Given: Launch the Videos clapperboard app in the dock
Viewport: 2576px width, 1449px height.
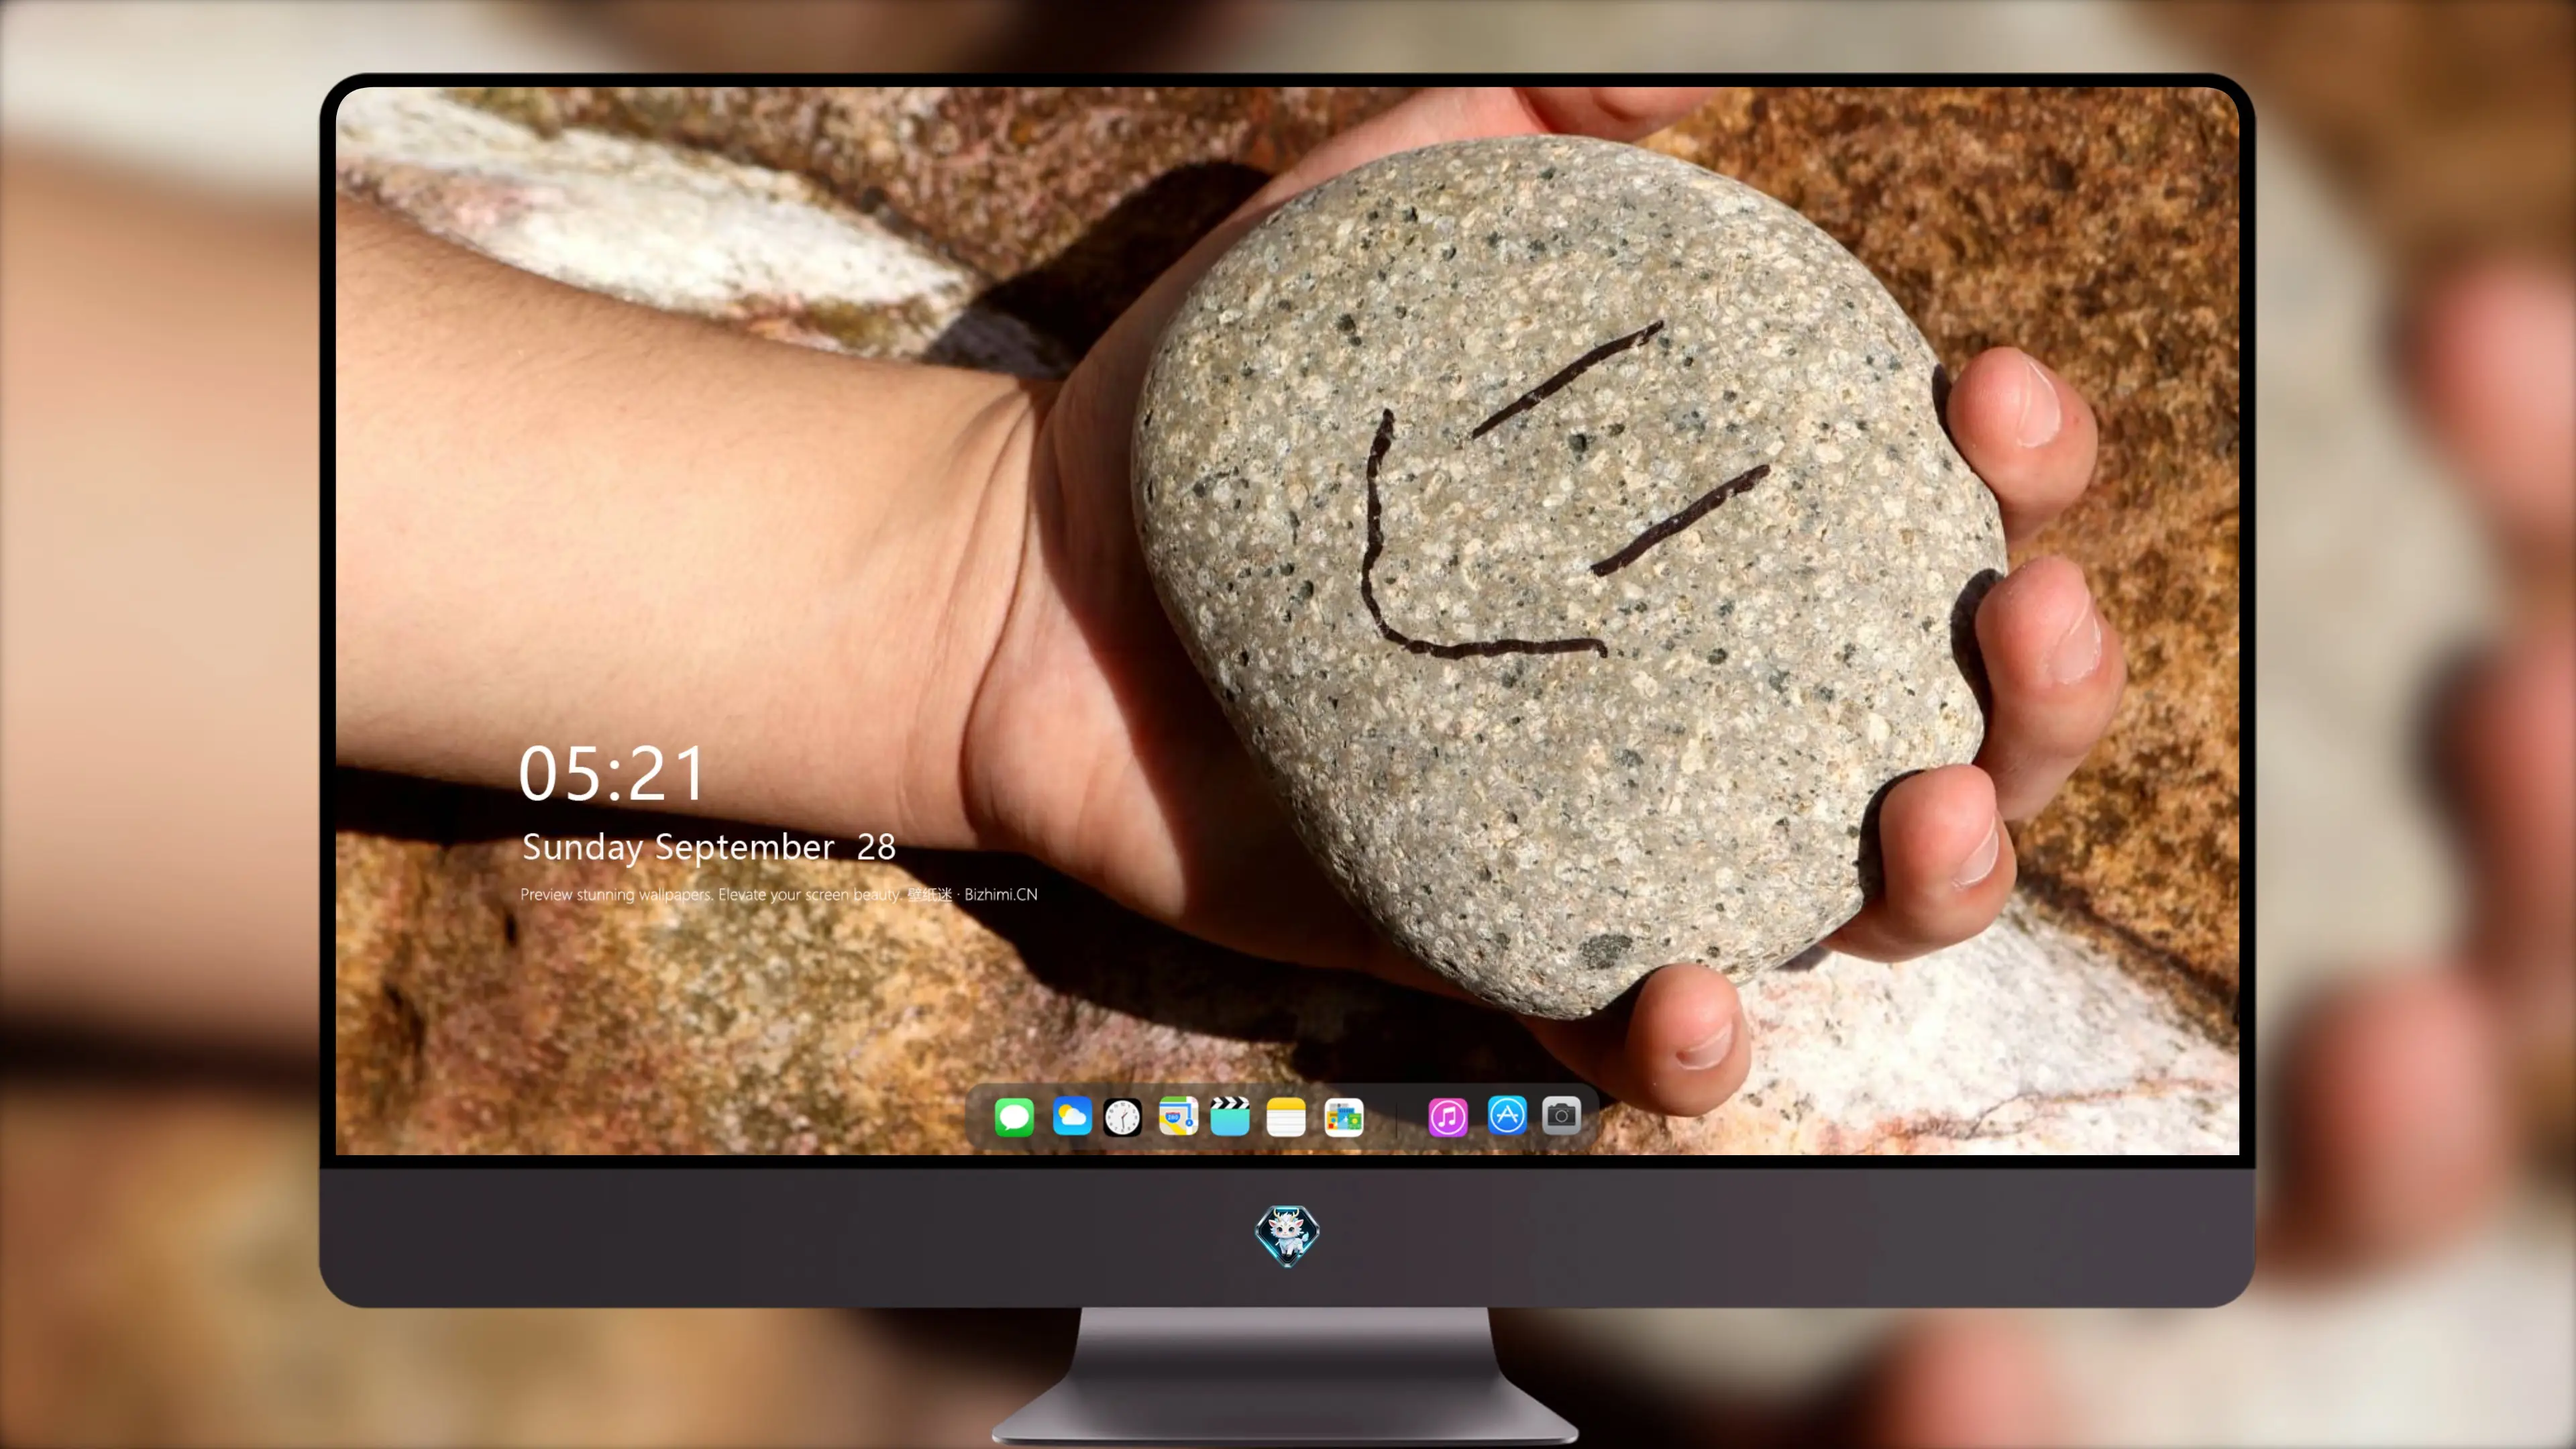Looking at the screenshot, I should 1230,1116.
